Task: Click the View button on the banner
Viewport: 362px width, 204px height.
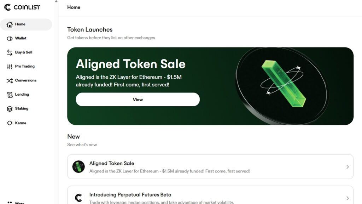Action: click(x=138, y=100)
